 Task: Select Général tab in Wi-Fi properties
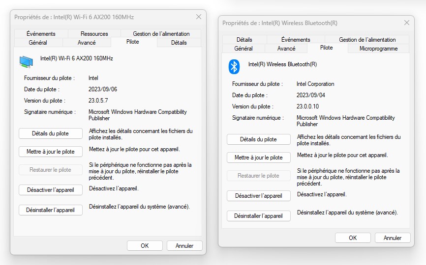click(x=38, y=43)
